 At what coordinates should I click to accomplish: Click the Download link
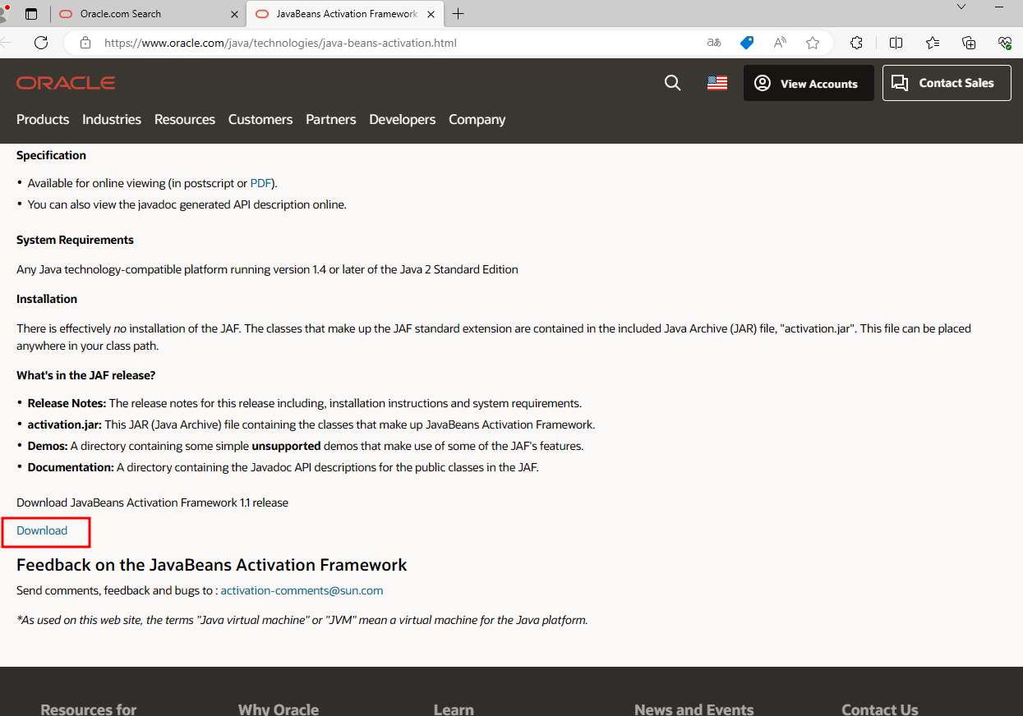[42, 530]
